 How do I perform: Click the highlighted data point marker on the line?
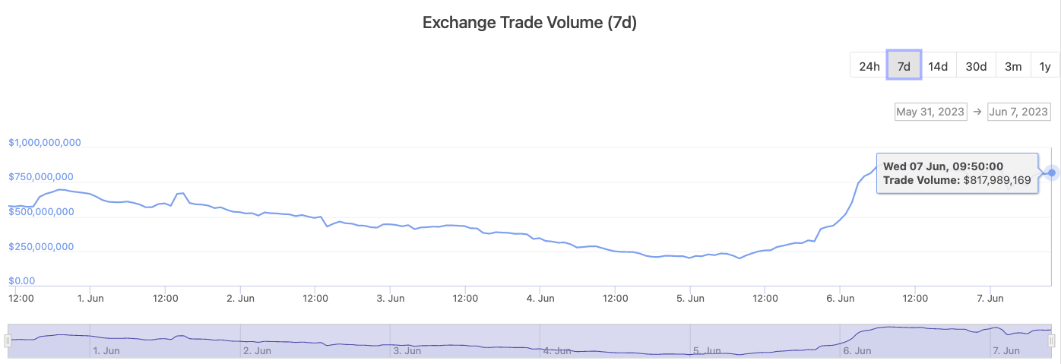(x=1052, y=173)
